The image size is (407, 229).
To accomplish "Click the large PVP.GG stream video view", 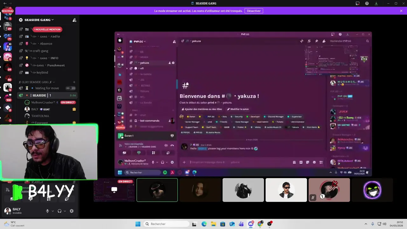I will [243, 104].
